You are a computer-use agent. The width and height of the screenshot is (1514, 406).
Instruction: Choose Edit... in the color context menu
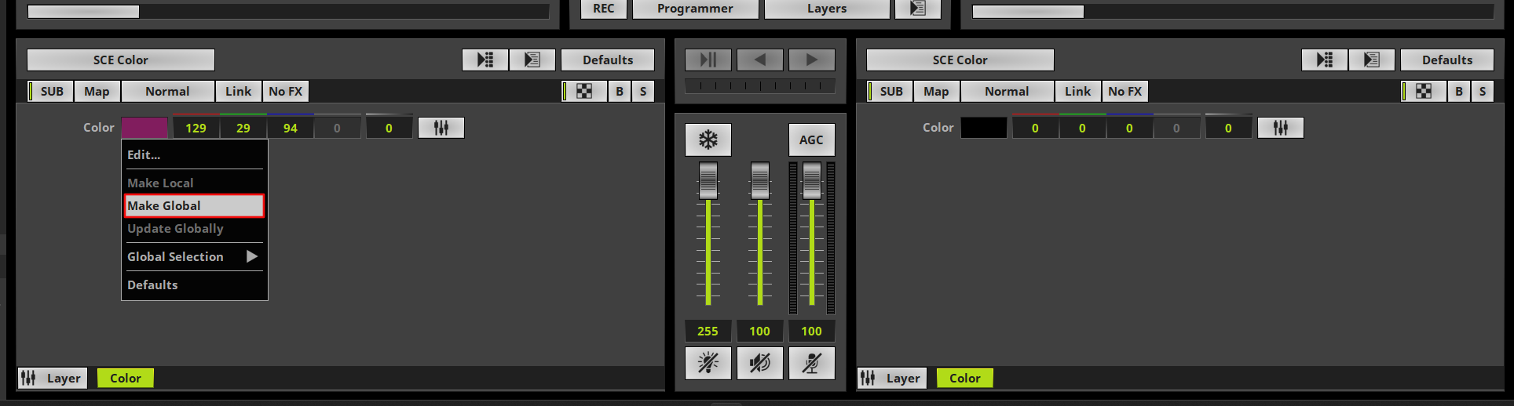[x=194, y=155]
